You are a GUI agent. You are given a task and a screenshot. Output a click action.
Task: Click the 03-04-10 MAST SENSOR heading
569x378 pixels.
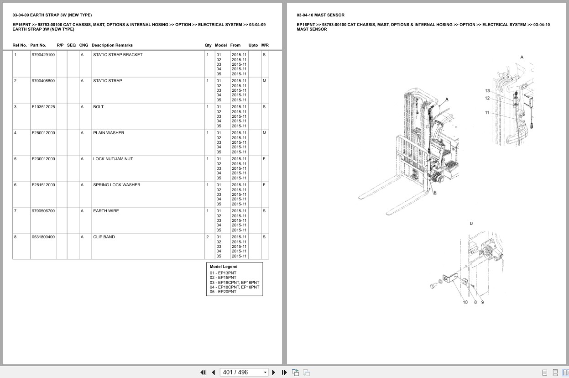point(321,15)
